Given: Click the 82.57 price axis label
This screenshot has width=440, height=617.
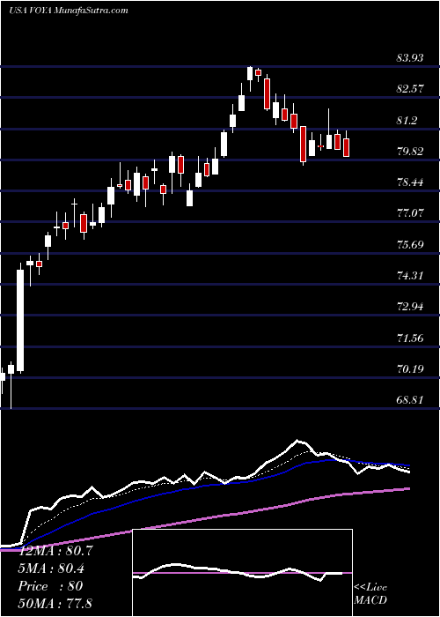Looking at the screenshot, I should click(x=410, y=89).
